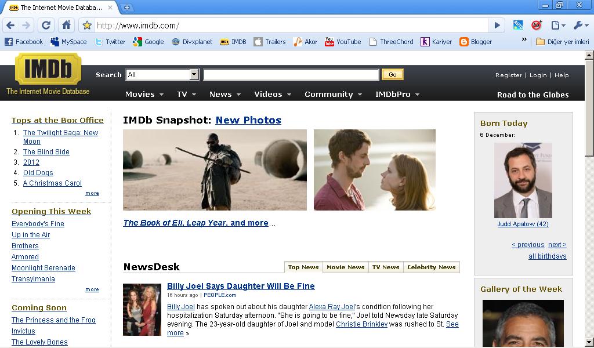Viewport: 594px width, 348px height.
Task: Expand the News menu
Action: point(224,95)
